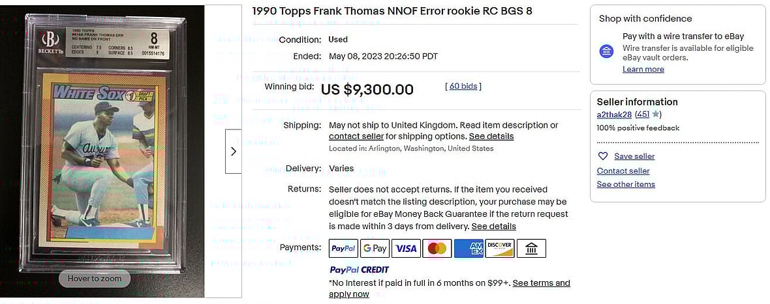Image resolution: width=770 pixels, height=304 pixels.
Task: View See other items link
Action: pyautogui.click(x=625, y=184)
